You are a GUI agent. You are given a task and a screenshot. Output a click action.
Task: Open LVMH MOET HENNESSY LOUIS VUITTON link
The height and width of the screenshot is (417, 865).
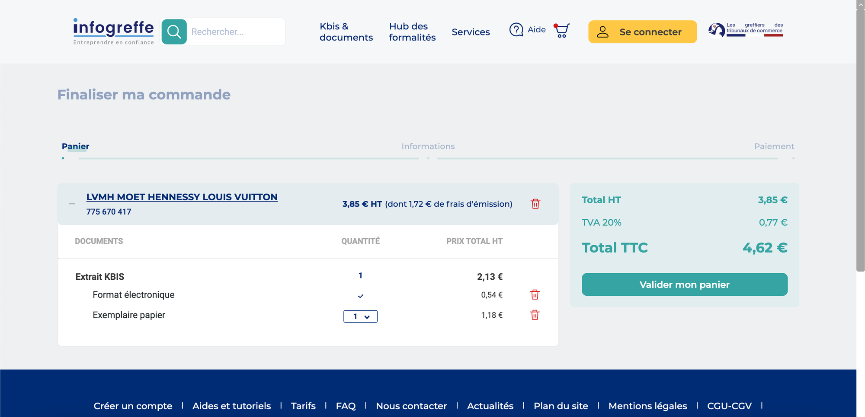coord(182,197)
